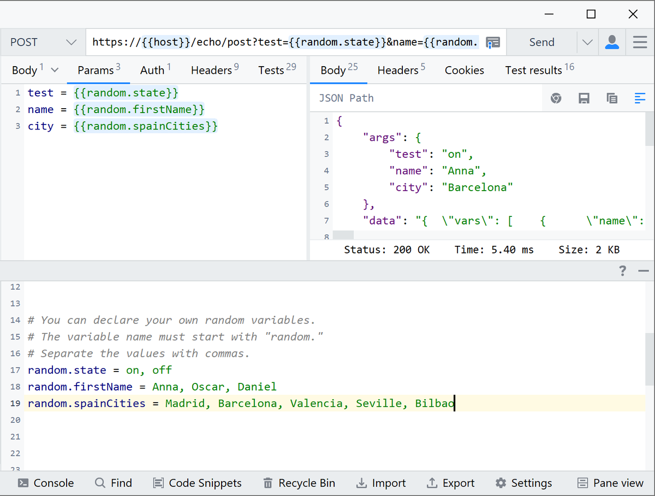The image size is (655, 496).
Task: Open the request Headers tab
Action: click(215, 70)
